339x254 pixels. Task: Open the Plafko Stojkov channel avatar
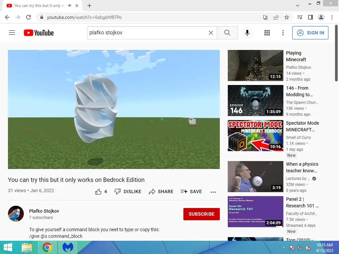coord(16,214)
